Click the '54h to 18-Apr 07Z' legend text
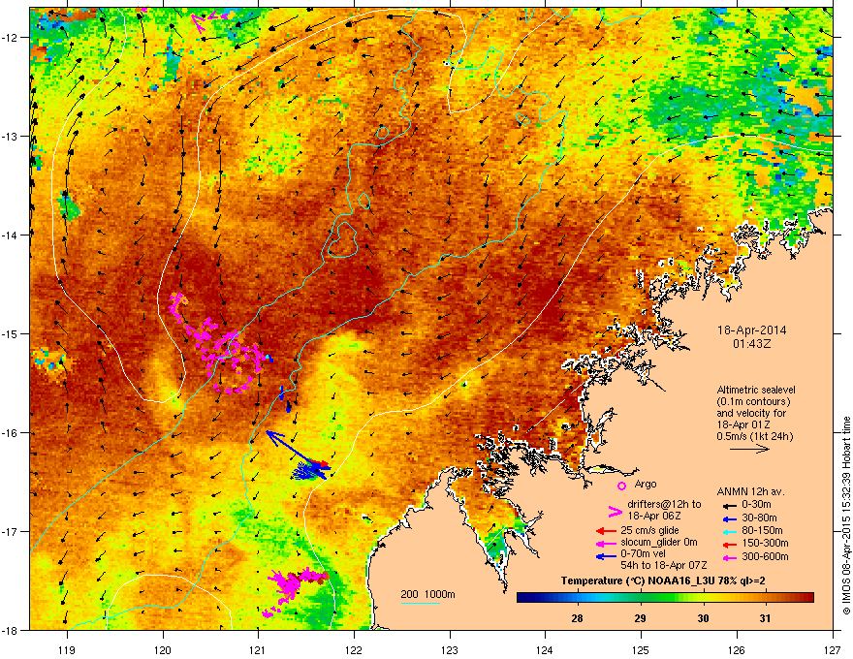This screenshot has width=853, height=659. 664,565
